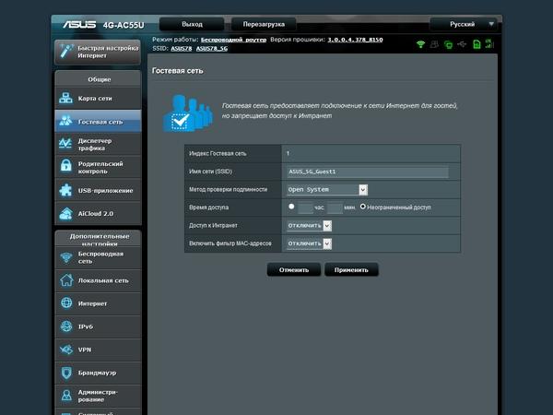
Task: Click the SSID field with ASUS_5G_Guest1
Action: (x=368, y=172)
